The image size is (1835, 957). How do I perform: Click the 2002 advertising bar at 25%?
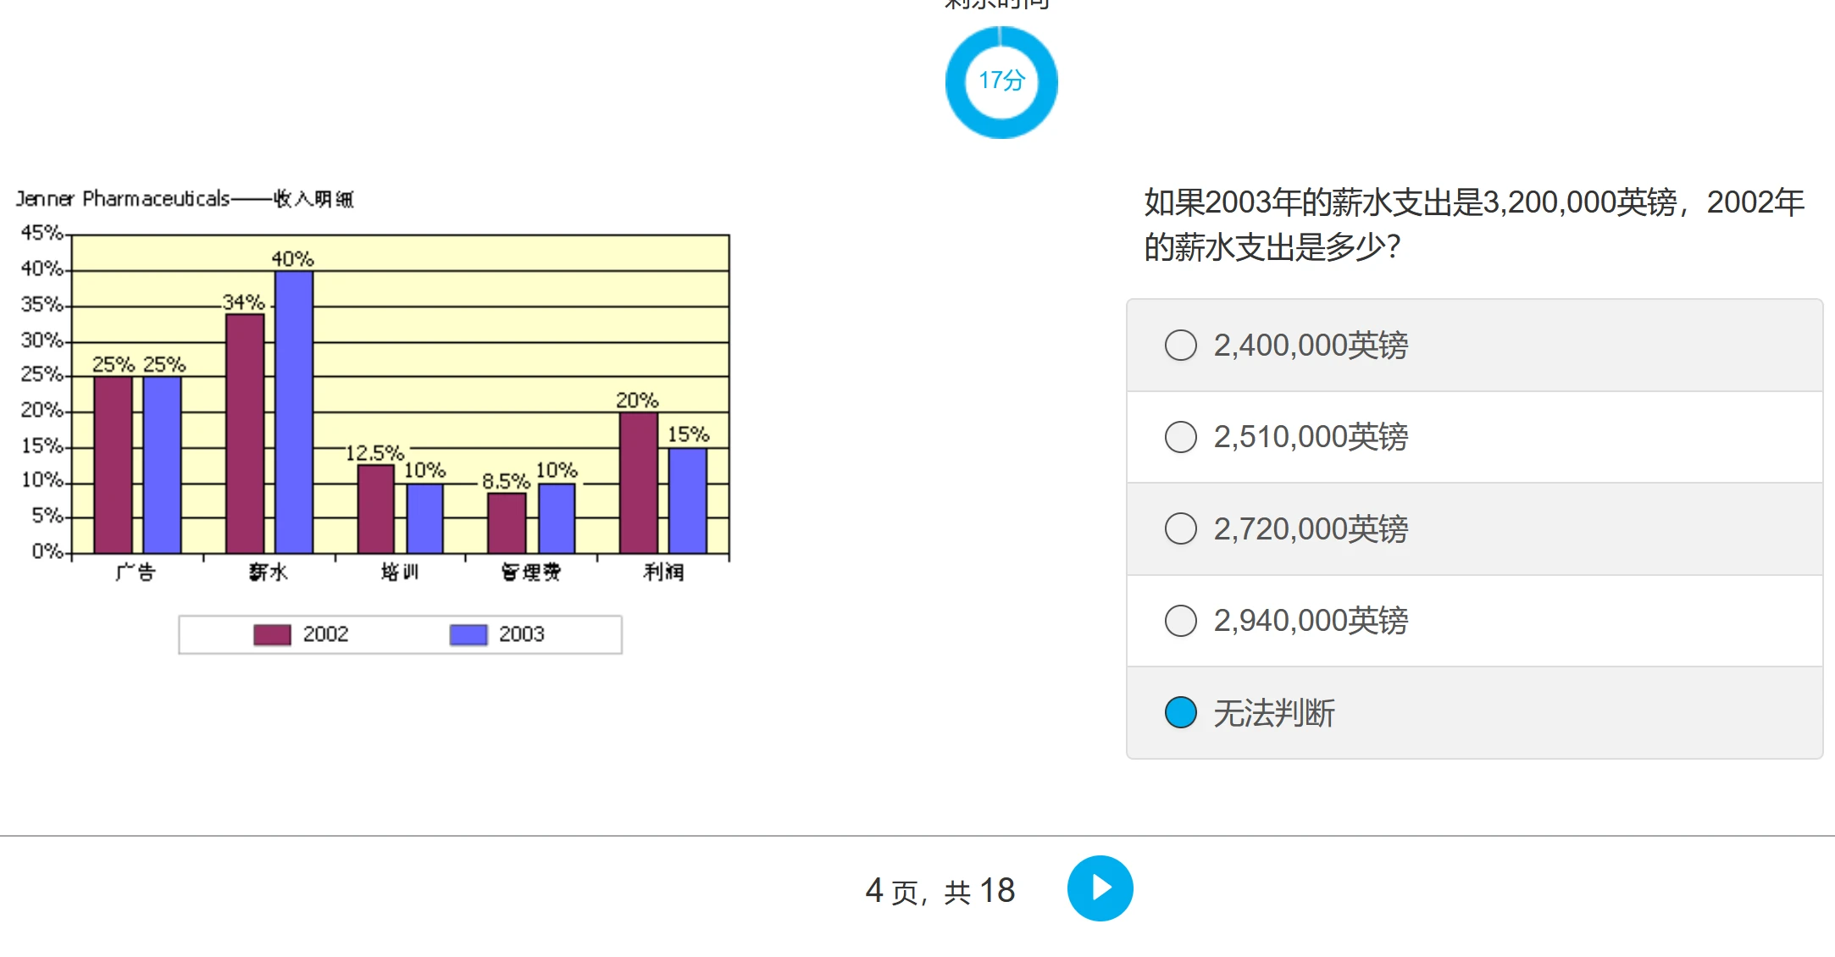coord(113,465)
